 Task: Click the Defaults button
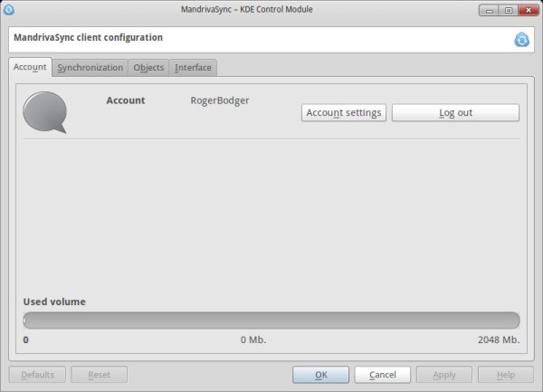pyautogui.click(x=37, y=375)
